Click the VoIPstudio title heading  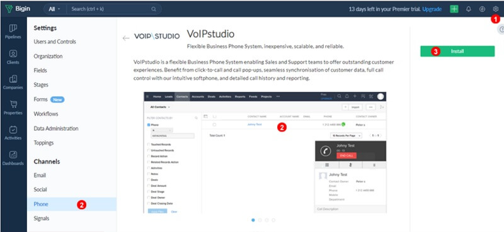[x=210, y=34]
